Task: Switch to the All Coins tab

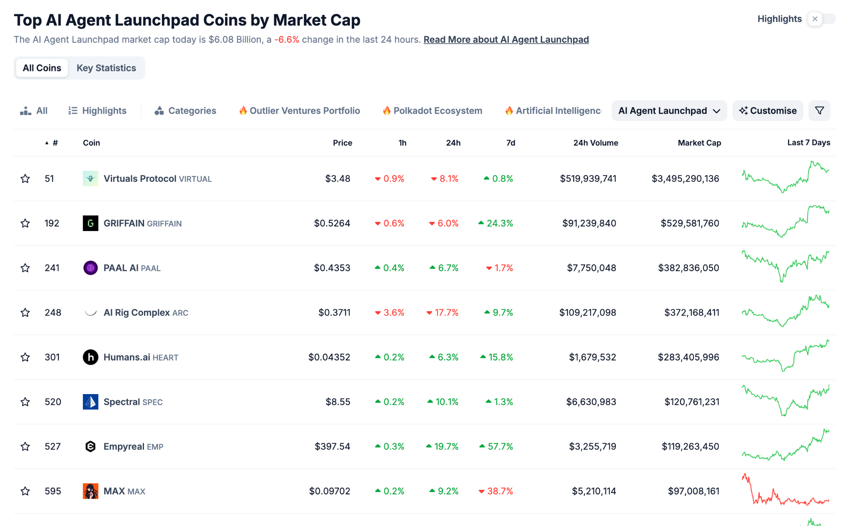Action: (42, 68)
